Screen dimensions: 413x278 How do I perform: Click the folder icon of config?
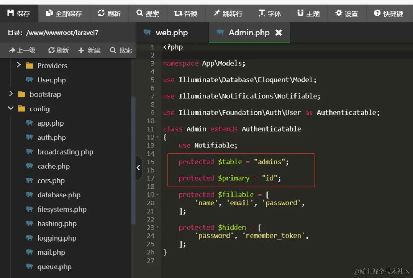click(22, 109)
